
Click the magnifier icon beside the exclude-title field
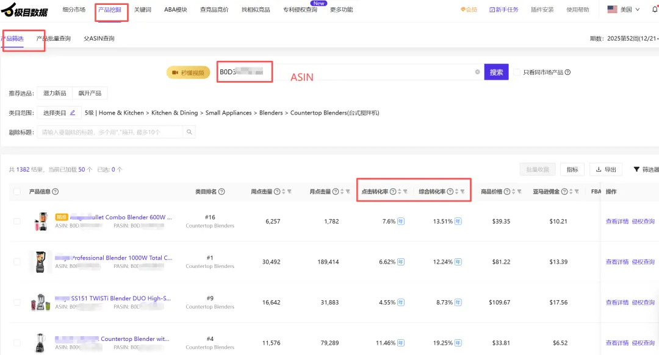[190, 132]
